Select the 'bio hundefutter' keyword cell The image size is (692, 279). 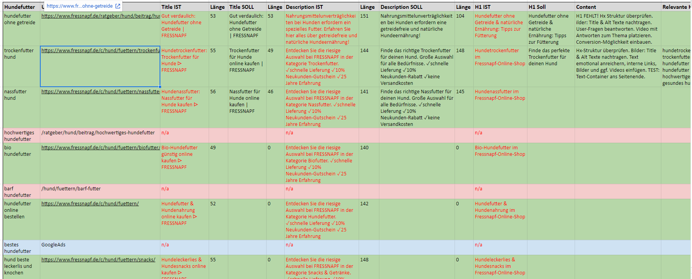point(21,164)
